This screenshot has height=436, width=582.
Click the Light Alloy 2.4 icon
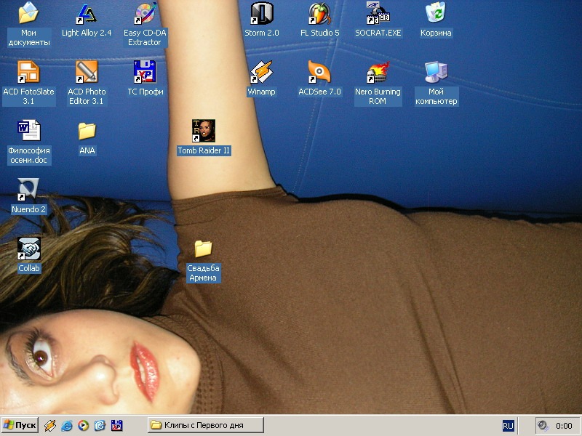[x=87, y=14]
